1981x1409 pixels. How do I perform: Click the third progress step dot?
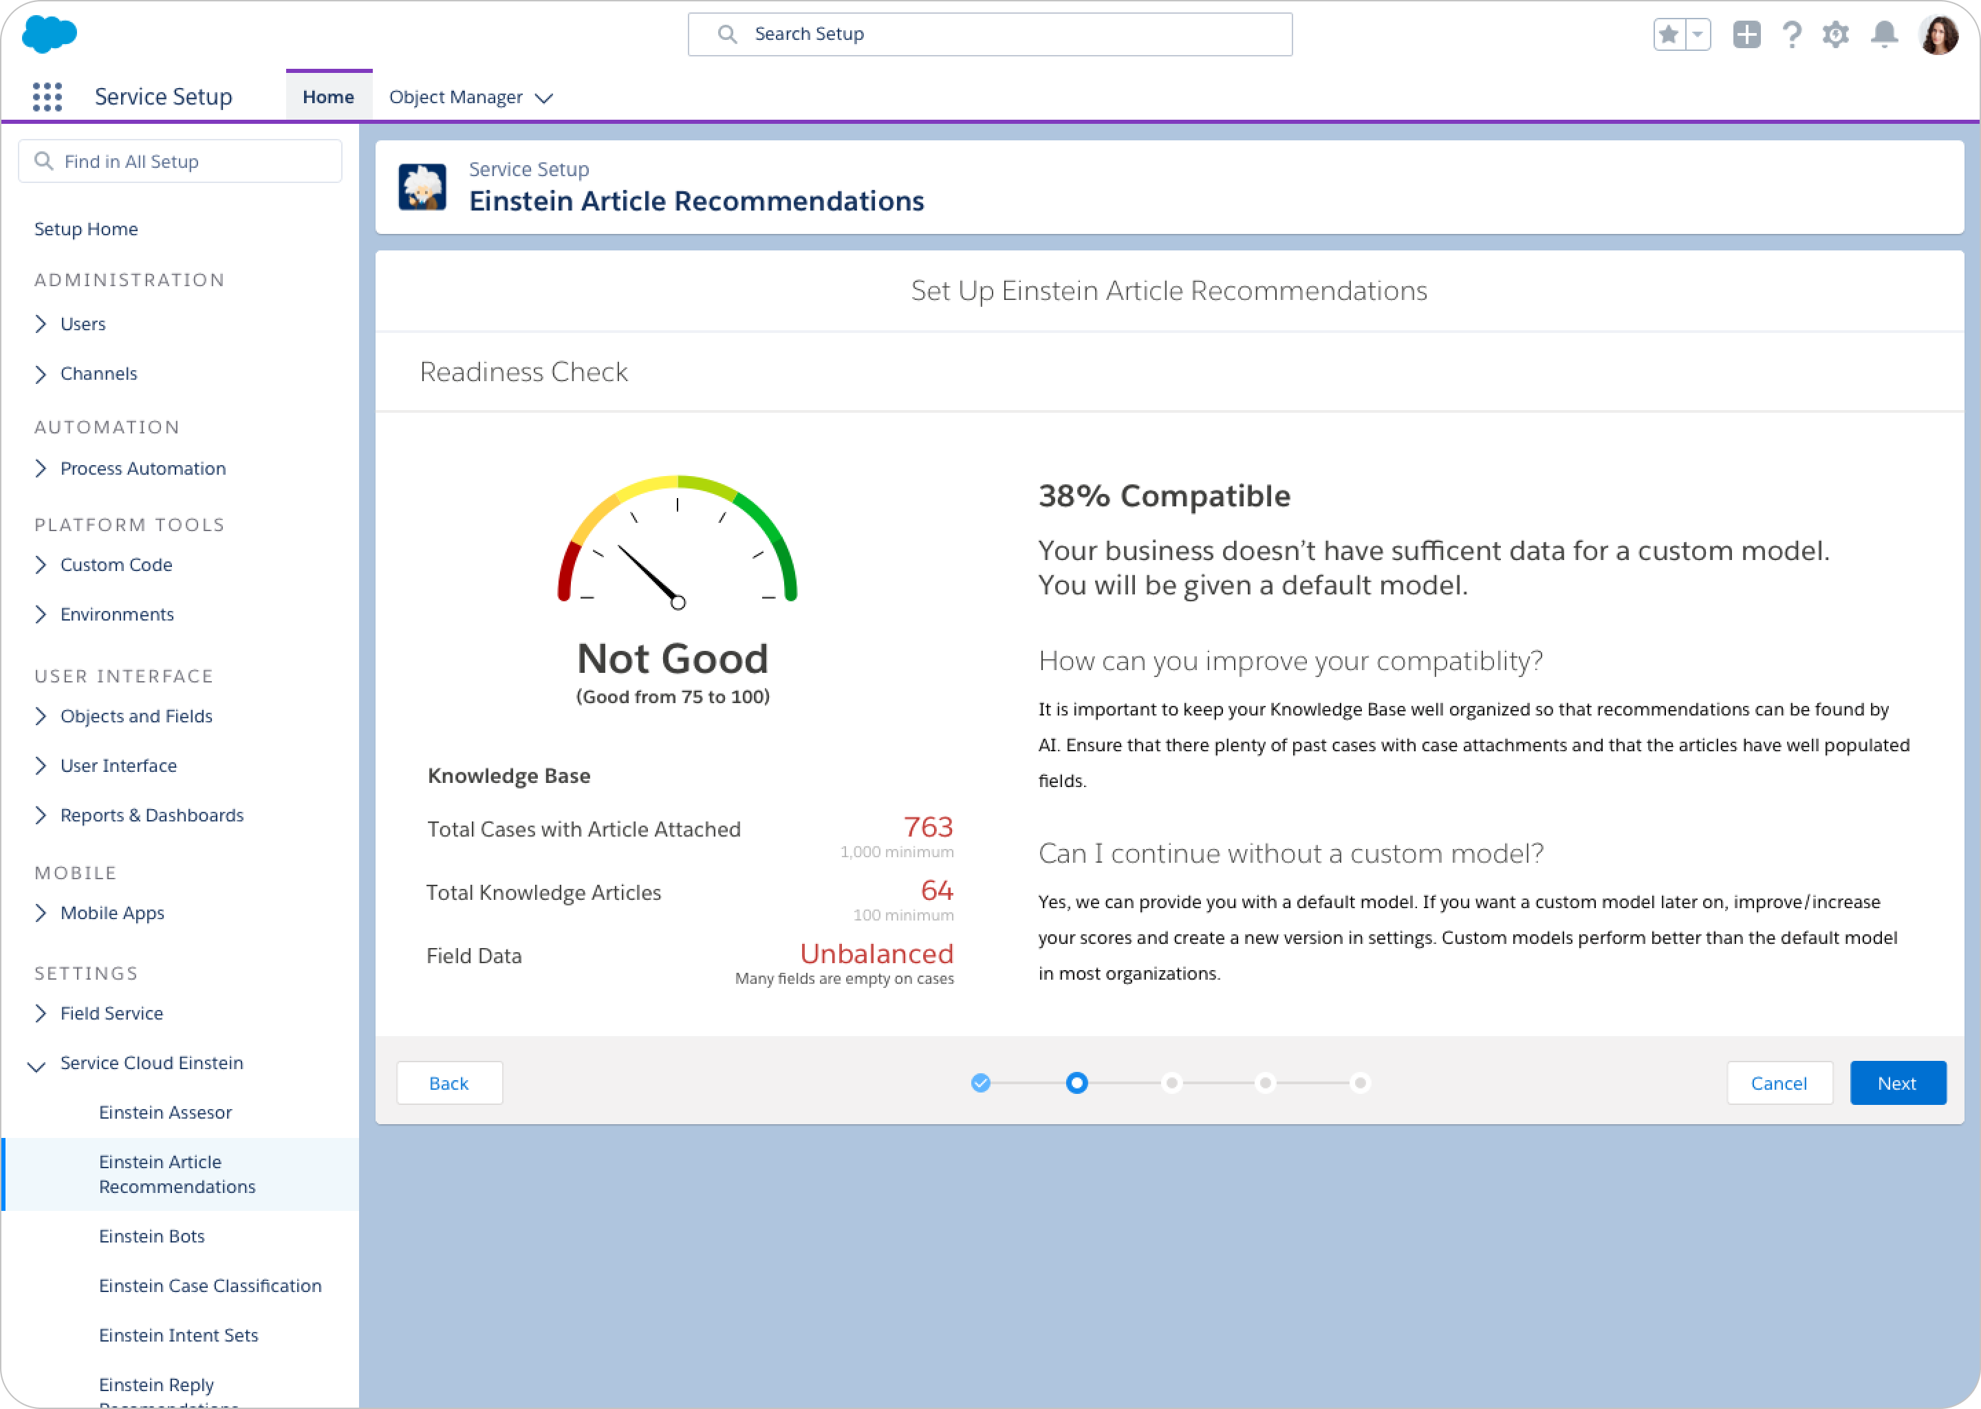pos(1172,1083)
